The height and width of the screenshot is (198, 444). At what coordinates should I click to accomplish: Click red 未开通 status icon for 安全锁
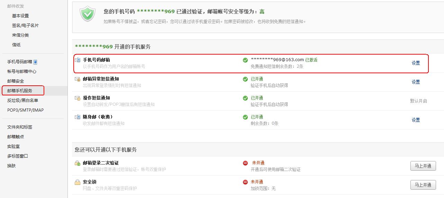(245, 182)
